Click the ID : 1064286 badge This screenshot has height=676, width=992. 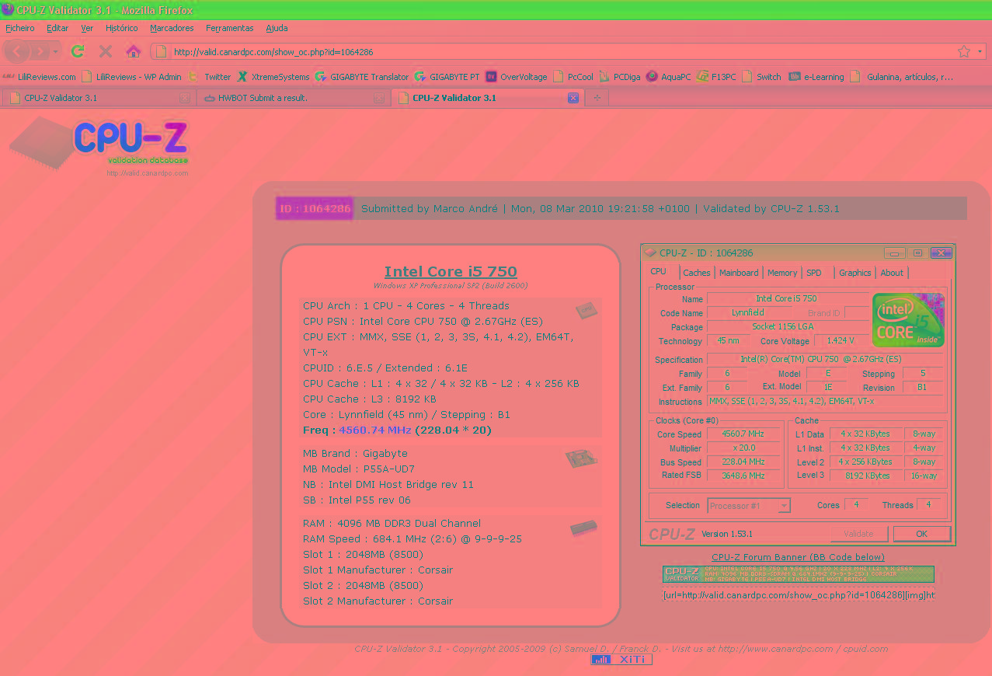click(315, 208)
